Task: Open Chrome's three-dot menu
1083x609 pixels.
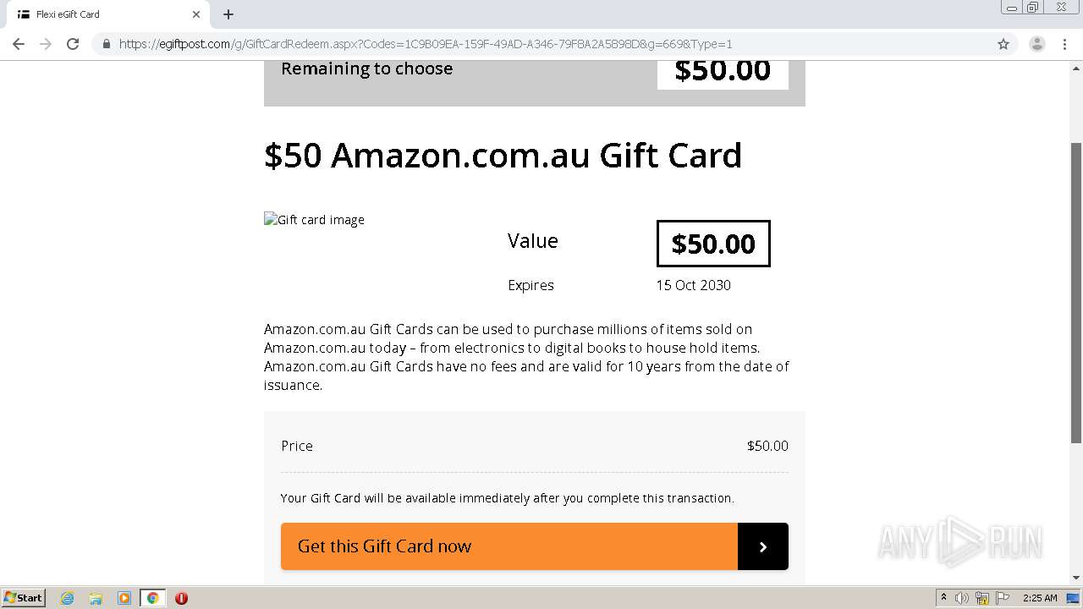Action: [x=1065, y=44]
